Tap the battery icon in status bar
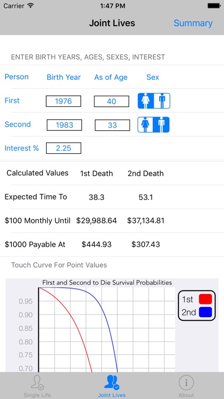This screenshot has height=399, width=224. pos(214,6)
